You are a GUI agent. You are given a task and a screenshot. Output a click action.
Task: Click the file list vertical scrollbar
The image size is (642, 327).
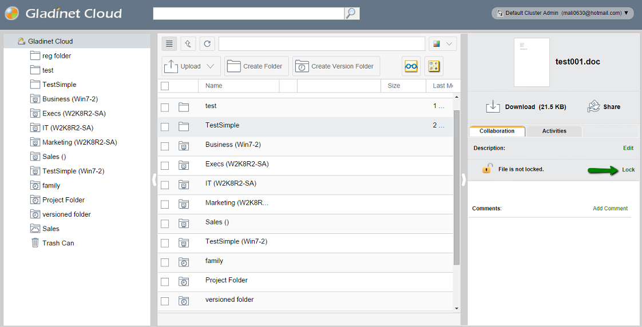click(457, 188)
